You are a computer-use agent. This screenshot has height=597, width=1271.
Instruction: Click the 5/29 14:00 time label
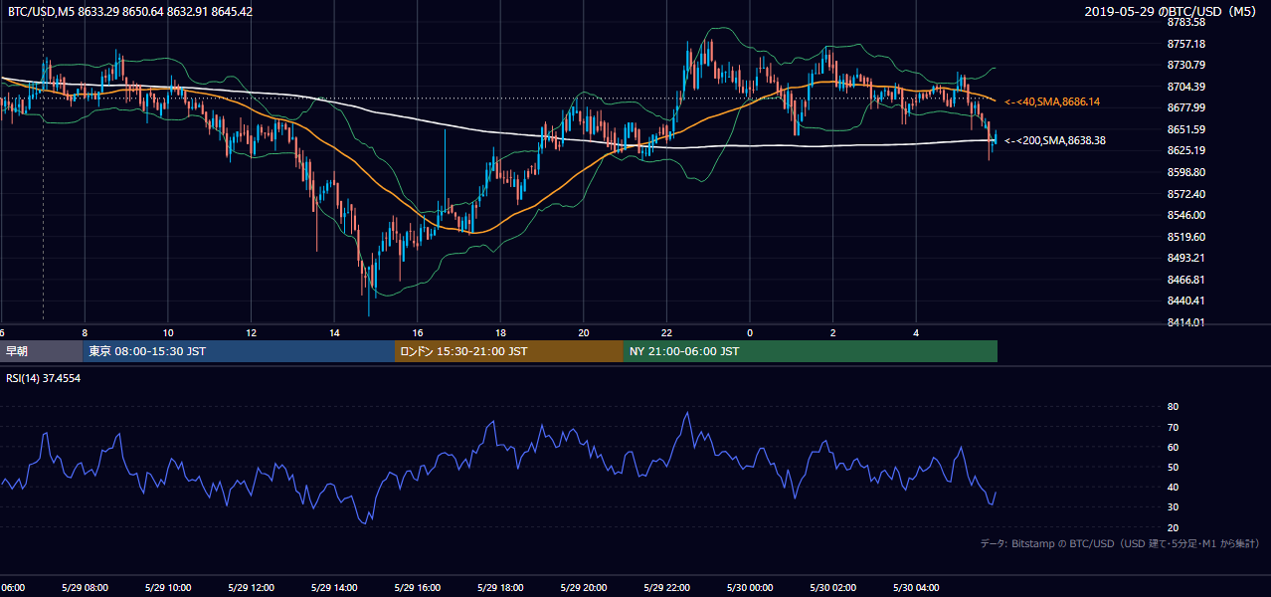pos(332,587)
